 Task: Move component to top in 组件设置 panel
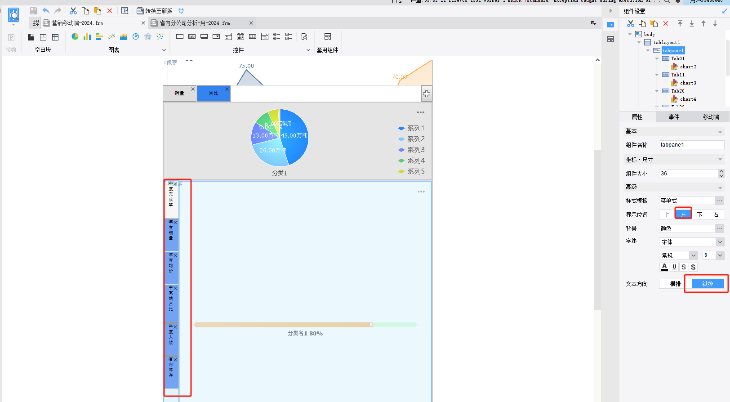680,23
